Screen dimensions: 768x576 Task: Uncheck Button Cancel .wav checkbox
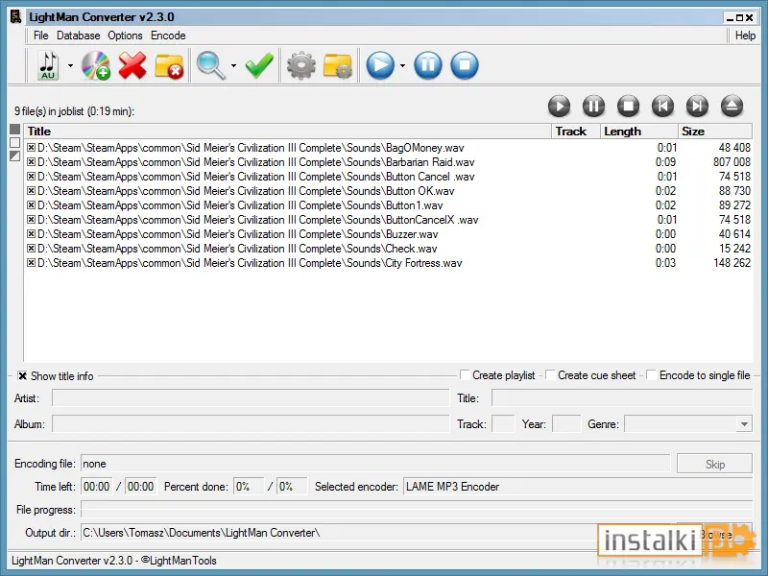(31, 177)
